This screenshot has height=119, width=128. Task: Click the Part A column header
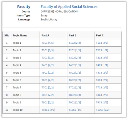pyautogui.click(x=53, y=36)
